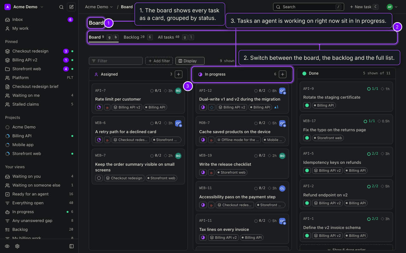
Task: Focus the Search box in the top bar
Action: click(309, 7)
